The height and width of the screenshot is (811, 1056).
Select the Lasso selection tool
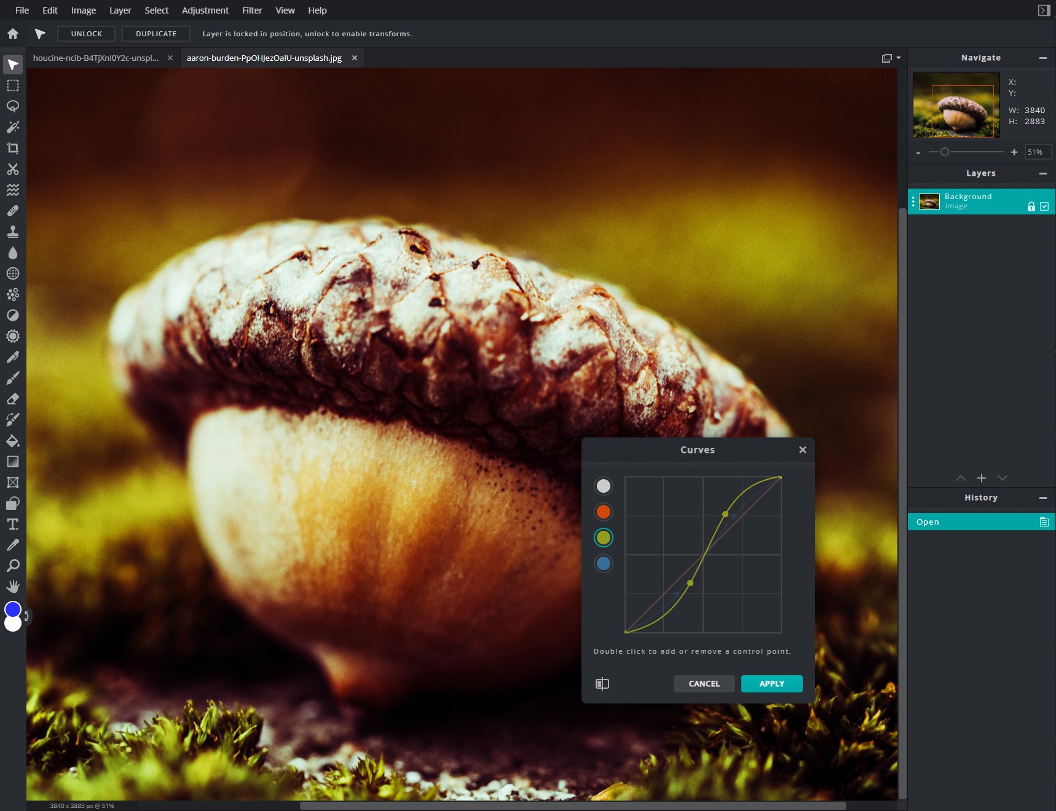pos(12,106)
